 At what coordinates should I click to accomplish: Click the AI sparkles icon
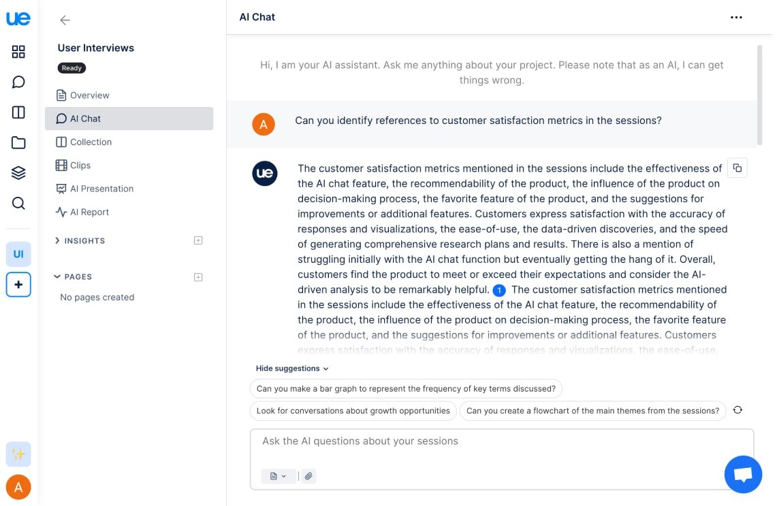(x=18, y=454)
